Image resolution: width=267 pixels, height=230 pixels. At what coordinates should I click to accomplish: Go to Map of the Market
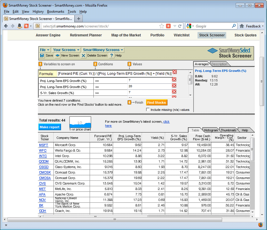[x=126, y=35]
